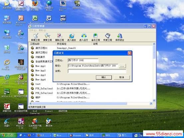Click the ADSL Modem desktop icon
This screenshot has height=138, width=184.
(x=49, y=5)
